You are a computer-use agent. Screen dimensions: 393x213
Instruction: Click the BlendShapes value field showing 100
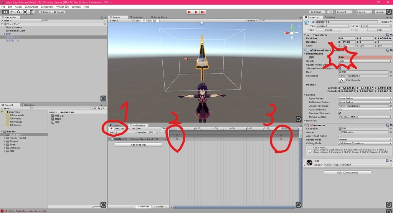(365, 58)
